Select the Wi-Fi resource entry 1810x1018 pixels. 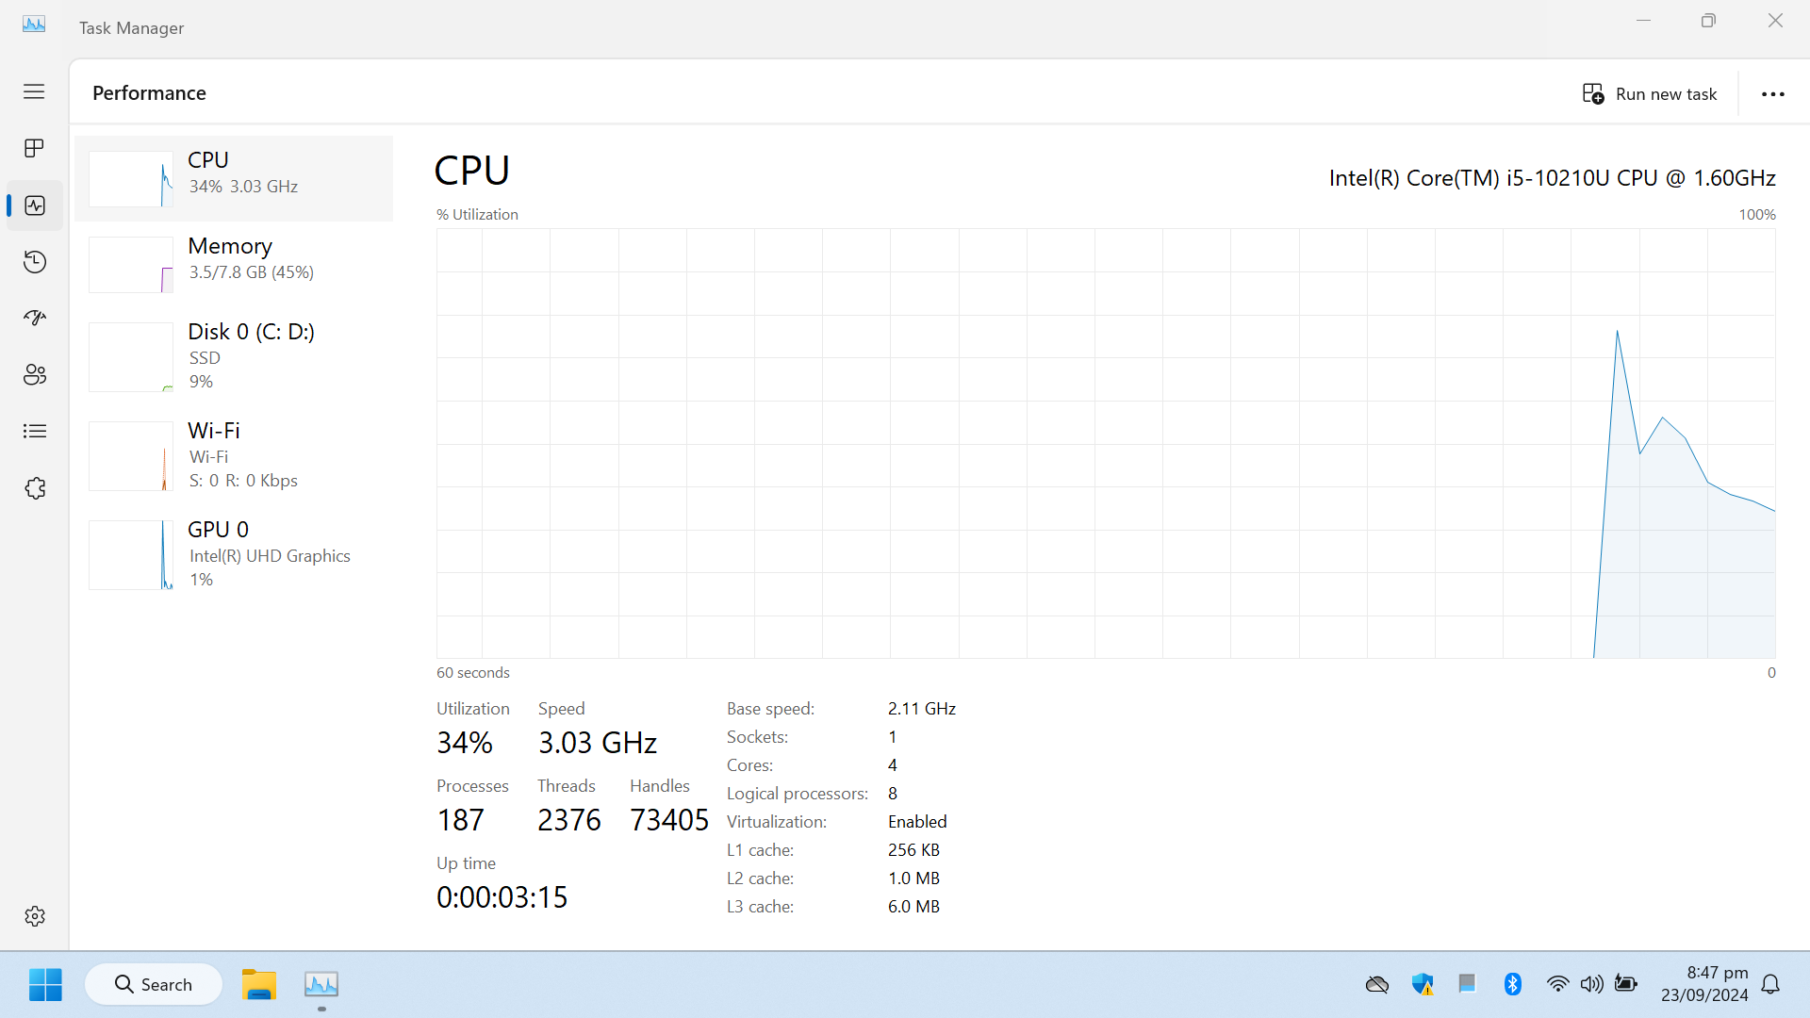(234, 455)
